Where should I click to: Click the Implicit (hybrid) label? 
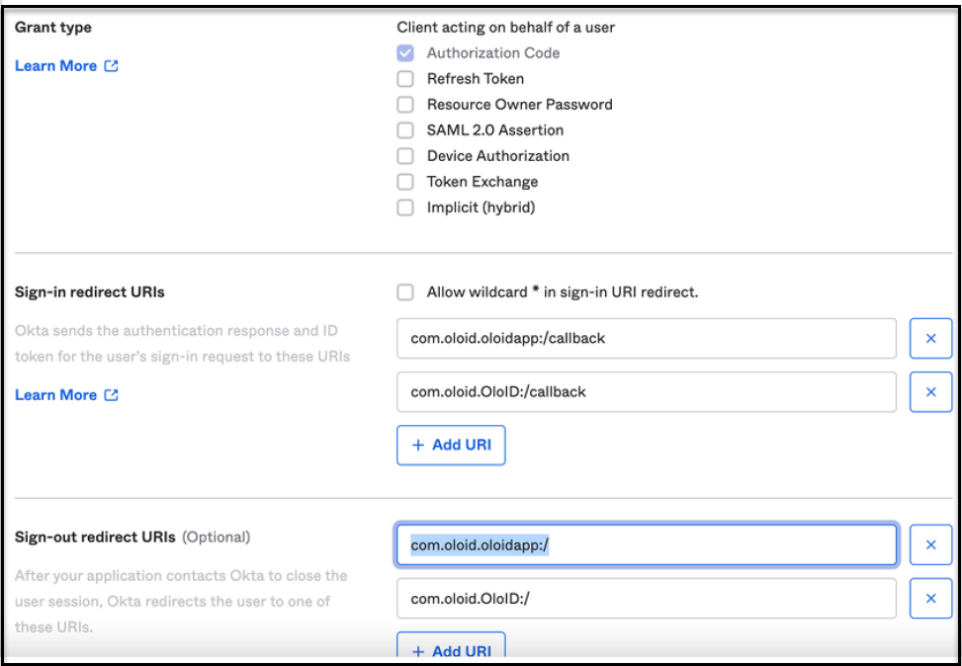coord(481,208)
